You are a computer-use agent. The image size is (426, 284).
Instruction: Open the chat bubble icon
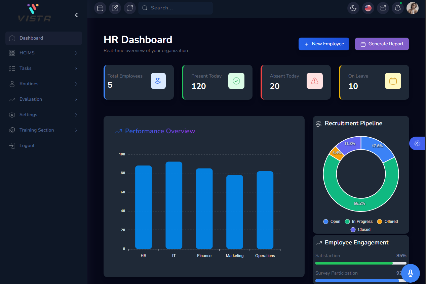(130, 8)
